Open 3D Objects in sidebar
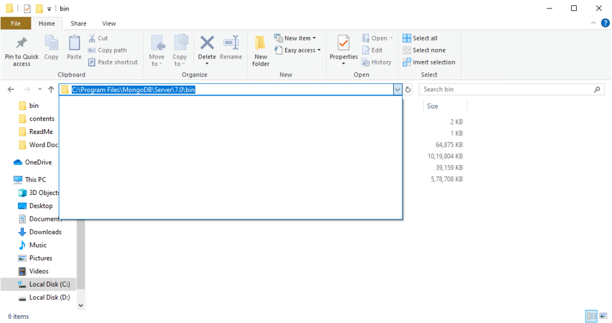Screen dimensions: 612x323 (x=38, y=193)
